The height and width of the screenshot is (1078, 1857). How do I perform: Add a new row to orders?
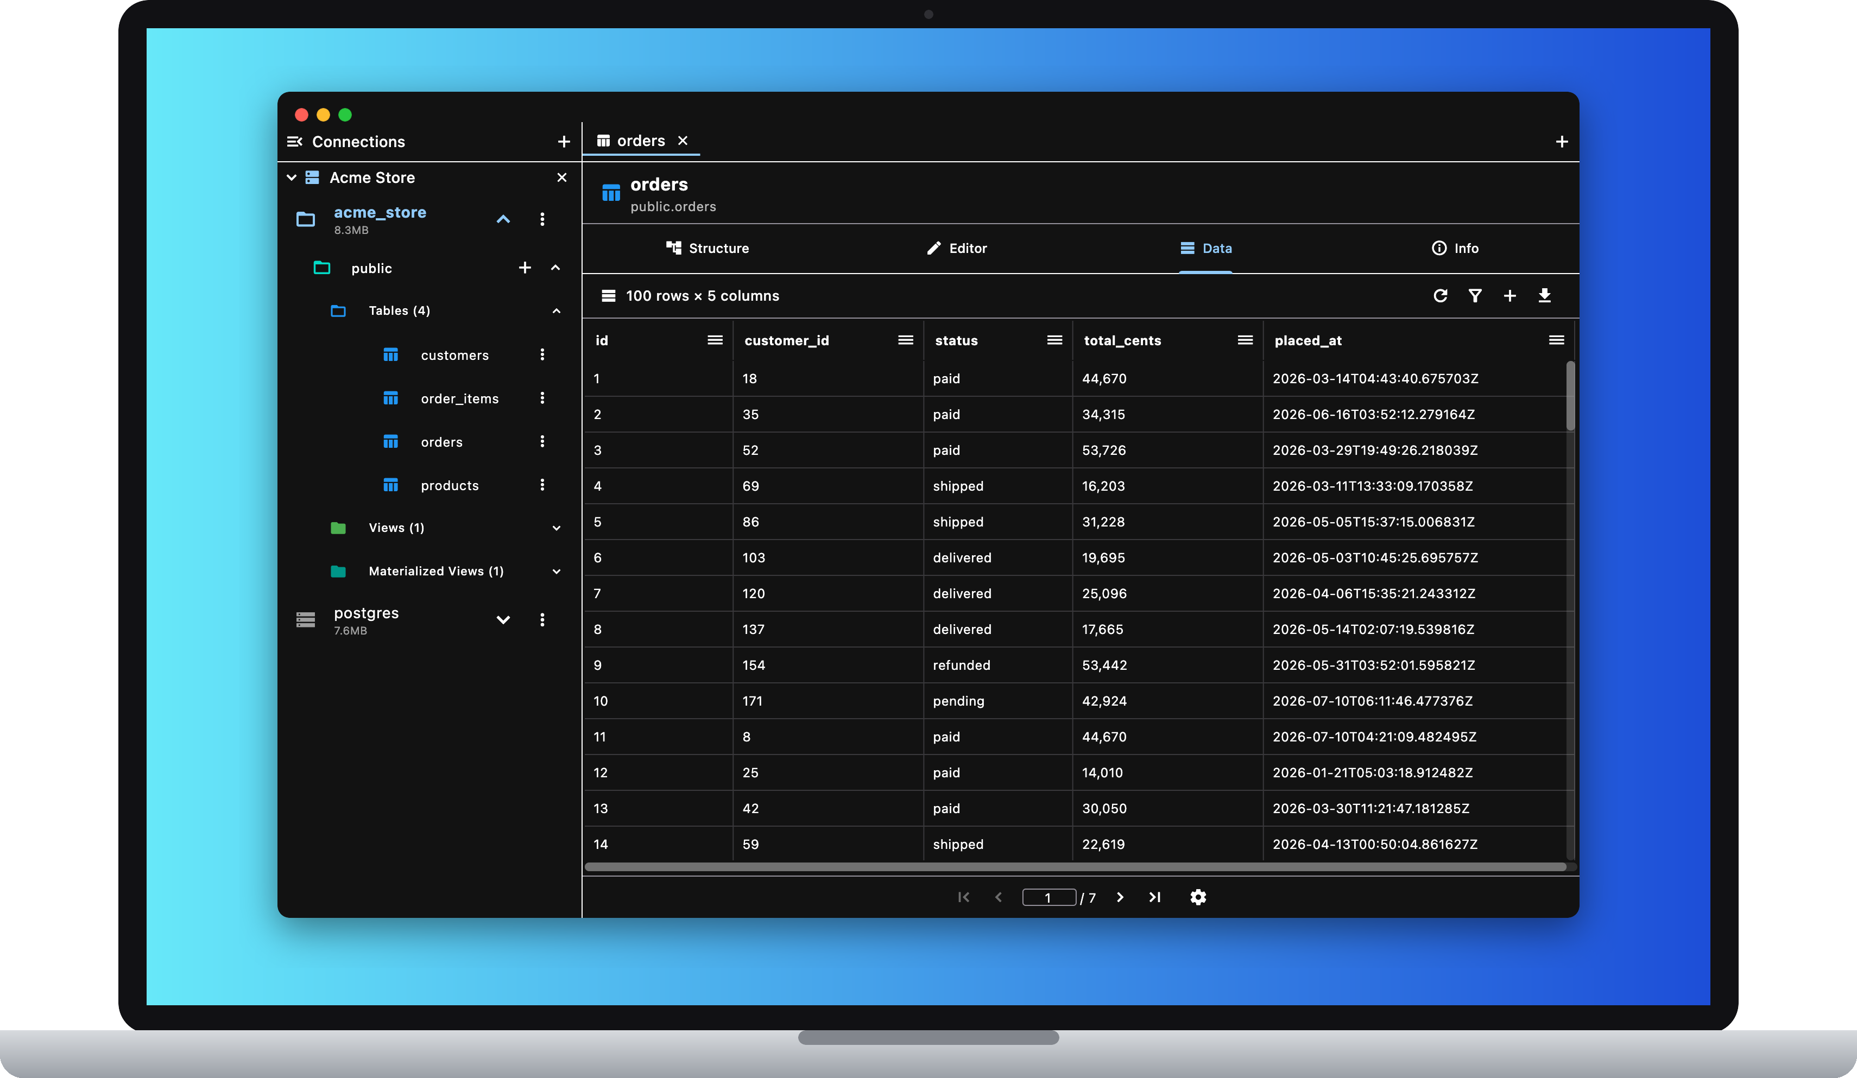click(1509, 295)
